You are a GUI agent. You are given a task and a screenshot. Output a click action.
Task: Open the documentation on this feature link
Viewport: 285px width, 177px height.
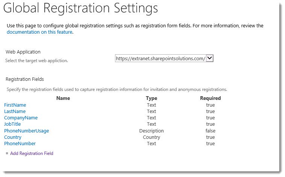coord(39,32)
